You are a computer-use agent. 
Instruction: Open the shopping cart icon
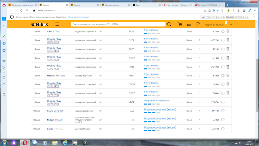[x=180, y=24]
